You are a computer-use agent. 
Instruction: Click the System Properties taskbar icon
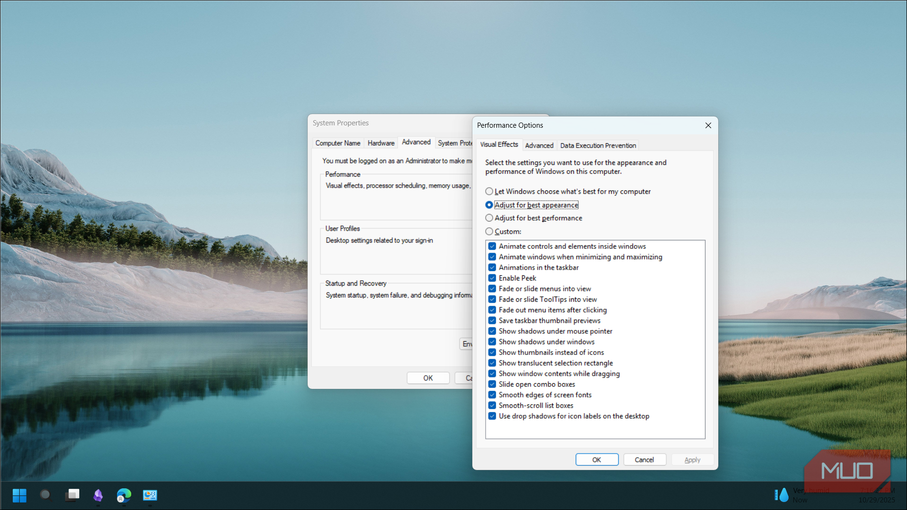point(150,495)
